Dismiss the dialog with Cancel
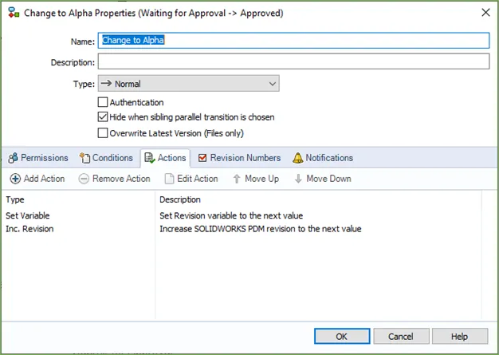Image resolution: width=499 pixels, height=355 pixels. click(401, 336)
